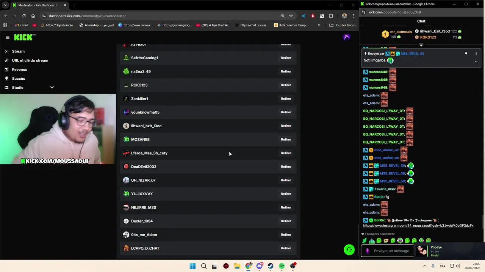Show more bookmarks chevron
The height and width of the screenshot is (272, 485).
point(319,25)
